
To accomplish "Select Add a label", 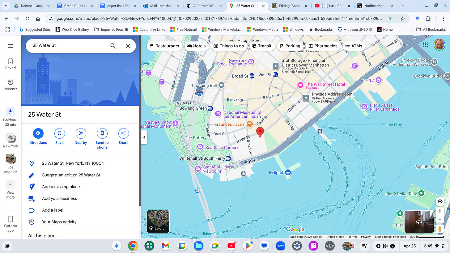I will pos(80,210).
